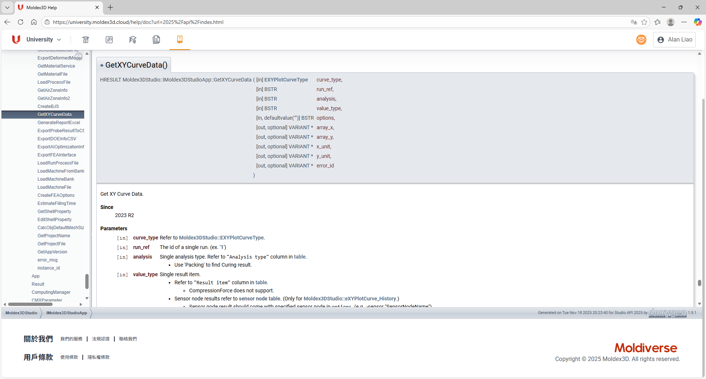Add this page to favorites with star
This screenshot has width=706, height=379.
[644, 22]
